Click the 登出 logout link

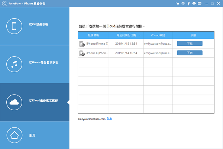pos(109,118)
